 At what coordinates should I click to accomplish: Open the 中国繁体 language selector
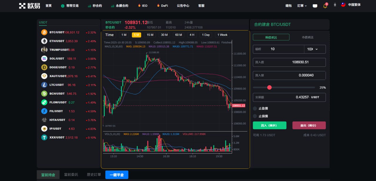coord(354,5)
